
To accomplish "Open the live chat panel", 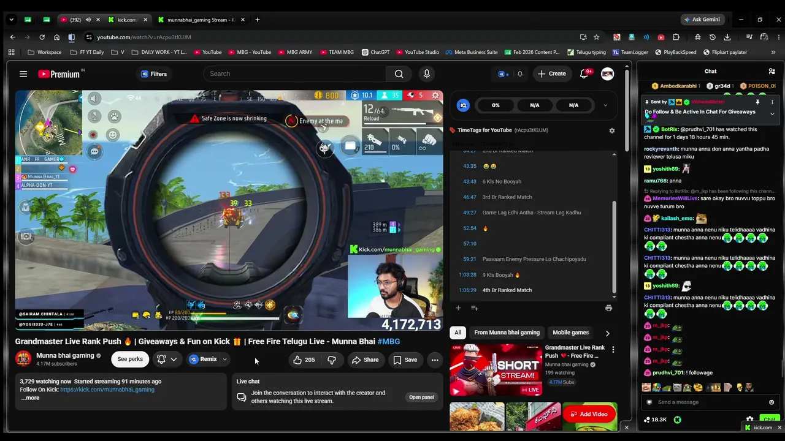I will [x=421, y=398].
